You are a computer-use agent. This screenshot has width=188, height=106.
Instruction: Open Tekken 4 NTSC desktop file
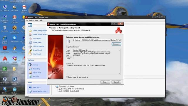tap(24, 9)
